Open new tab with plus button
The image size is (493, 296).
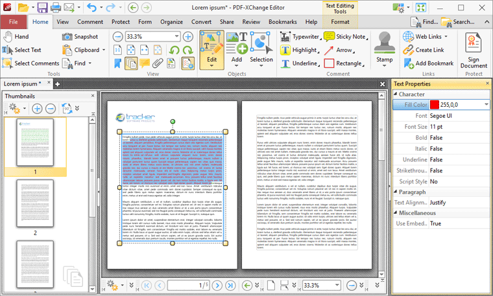(58, 84)
